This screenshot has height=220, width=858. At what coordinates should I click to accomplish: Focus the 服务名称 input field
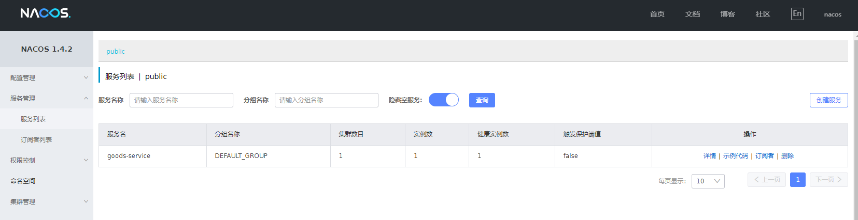(181, 100)
